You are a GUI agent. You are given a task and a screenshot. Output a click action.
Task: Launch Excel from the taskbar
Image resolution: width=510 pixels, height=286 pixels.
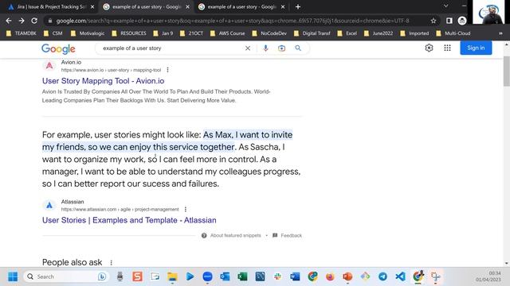(x=242, y=276)
